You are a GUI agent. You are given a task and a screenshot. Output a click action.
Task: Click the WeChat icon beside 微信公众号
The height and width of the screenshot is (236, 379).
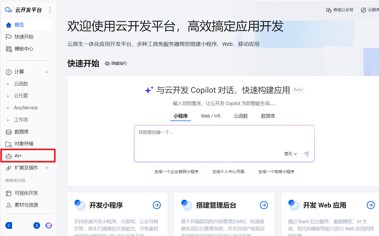coord(329,10)
